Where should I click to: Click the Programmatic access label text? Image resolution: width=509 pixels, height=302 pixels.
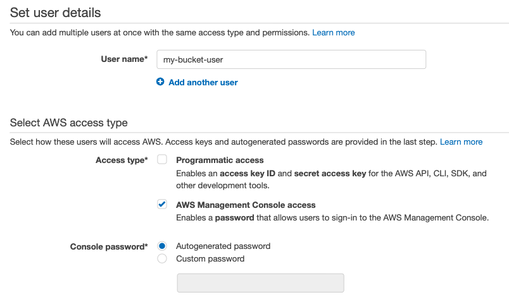pos(220,160)
